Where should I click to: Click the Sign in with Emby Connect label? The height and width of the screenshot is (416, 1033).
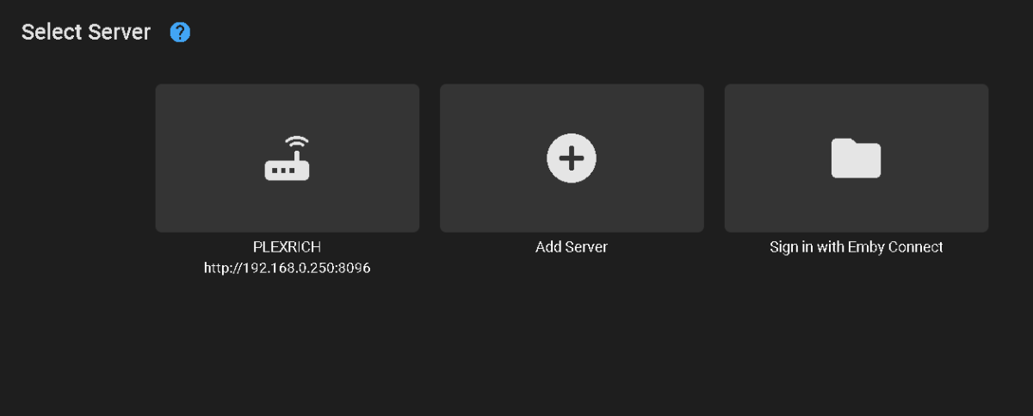click(x=856, y=247)
